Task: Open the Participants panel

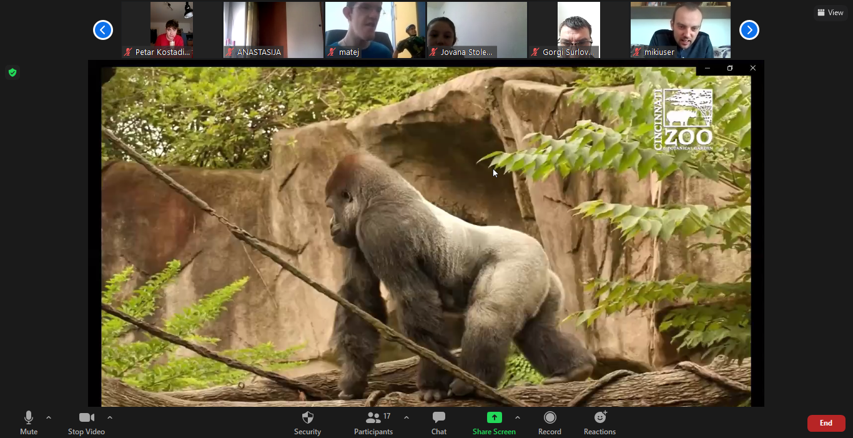Action: pyautogui.click(x=373, y=422)
